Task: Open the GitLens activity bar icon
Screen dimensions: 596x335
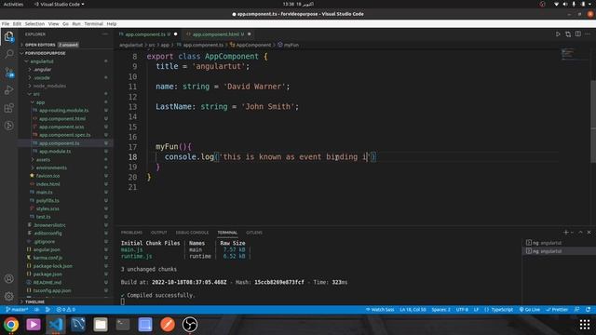Action: pyautogui.click(x=8, y=126)
